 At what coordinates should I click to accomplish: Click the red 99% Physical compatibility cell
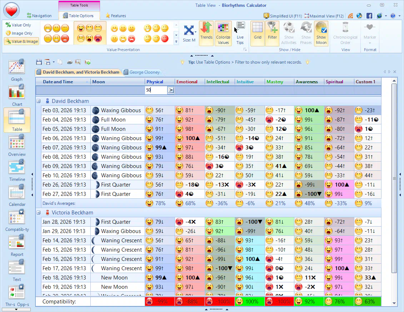point(160,302)
